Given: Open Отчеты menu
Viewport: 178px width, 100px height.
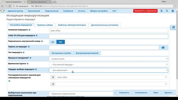Looking at the screenshot, I should (x=81, y=11).
